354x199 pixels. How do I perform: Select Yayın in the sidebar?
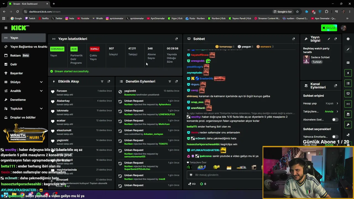coord(24,38)
